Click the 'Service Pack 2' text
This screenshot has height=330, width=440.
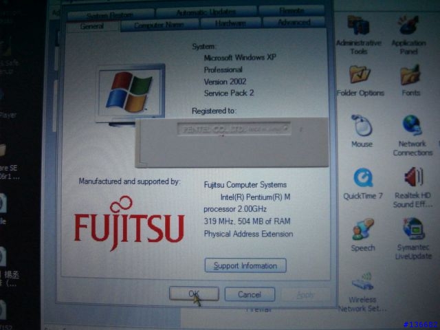(229, 93)
